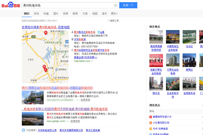Open 天利机电城 map result
The width and height of the screenshot is (203, 135).
tap(80, 39)
